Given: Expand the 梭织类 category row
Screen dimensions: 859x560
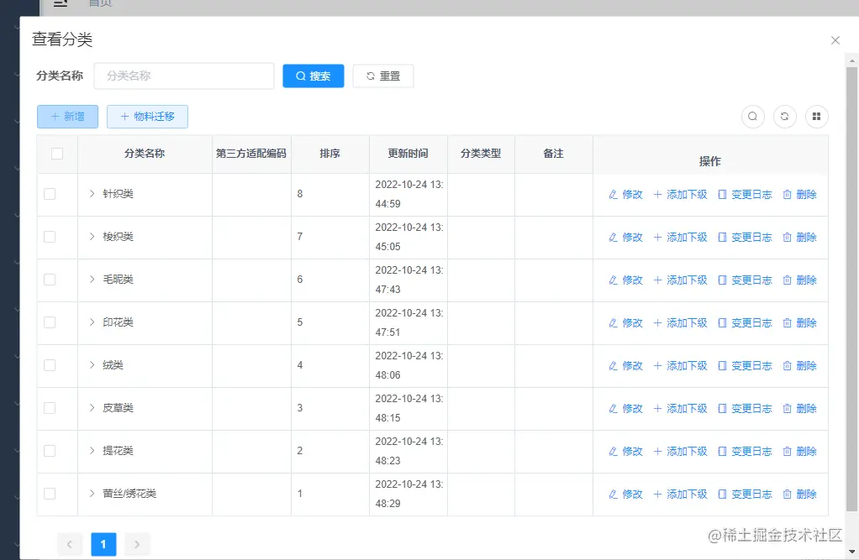Looking at the screenshot, I should [x=92, y=237].
